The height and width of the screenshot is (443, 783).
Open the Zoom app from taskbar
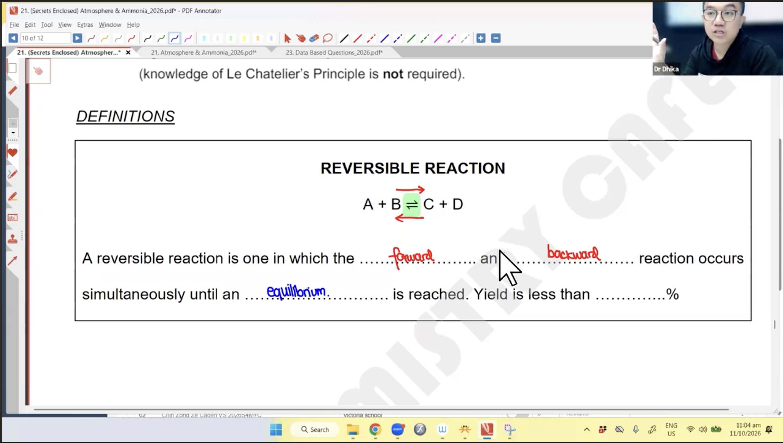point(397,429)
